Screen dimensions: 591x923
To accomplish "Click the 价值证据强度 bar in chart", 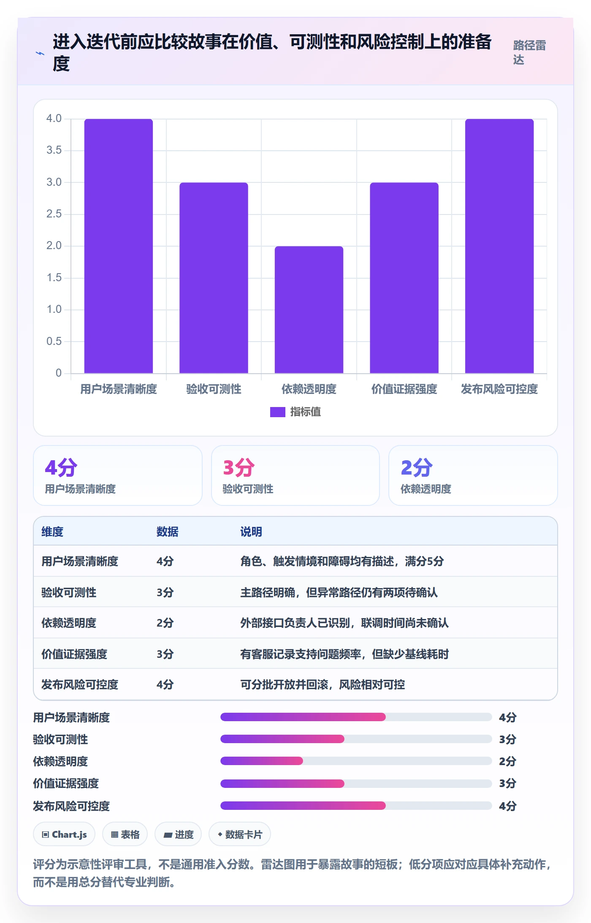I will coord(404,278).
